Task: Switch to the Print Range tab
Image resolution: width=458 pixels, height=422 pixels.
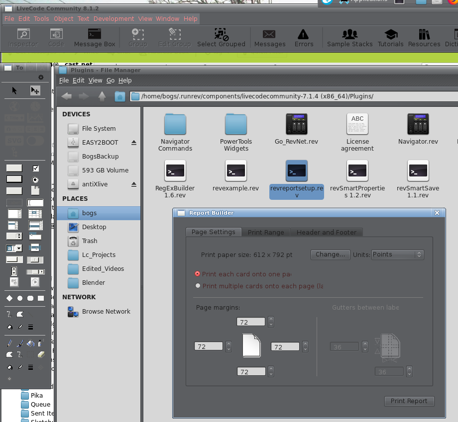Action: (x=266, y=232)
